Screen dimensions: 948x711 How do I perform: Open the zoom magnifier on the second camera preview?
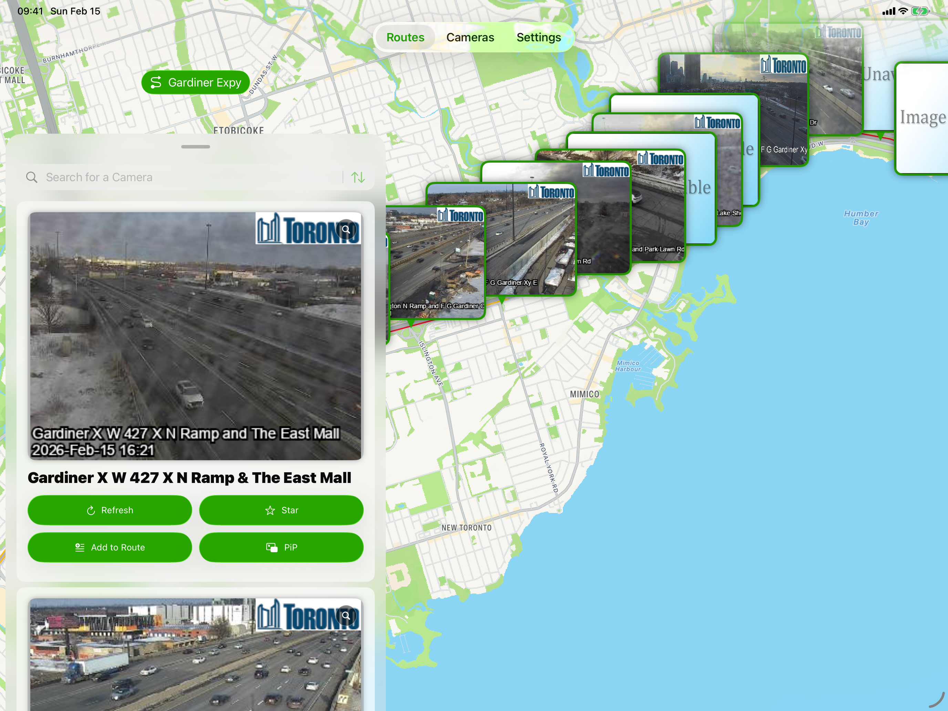coord(346,616)
